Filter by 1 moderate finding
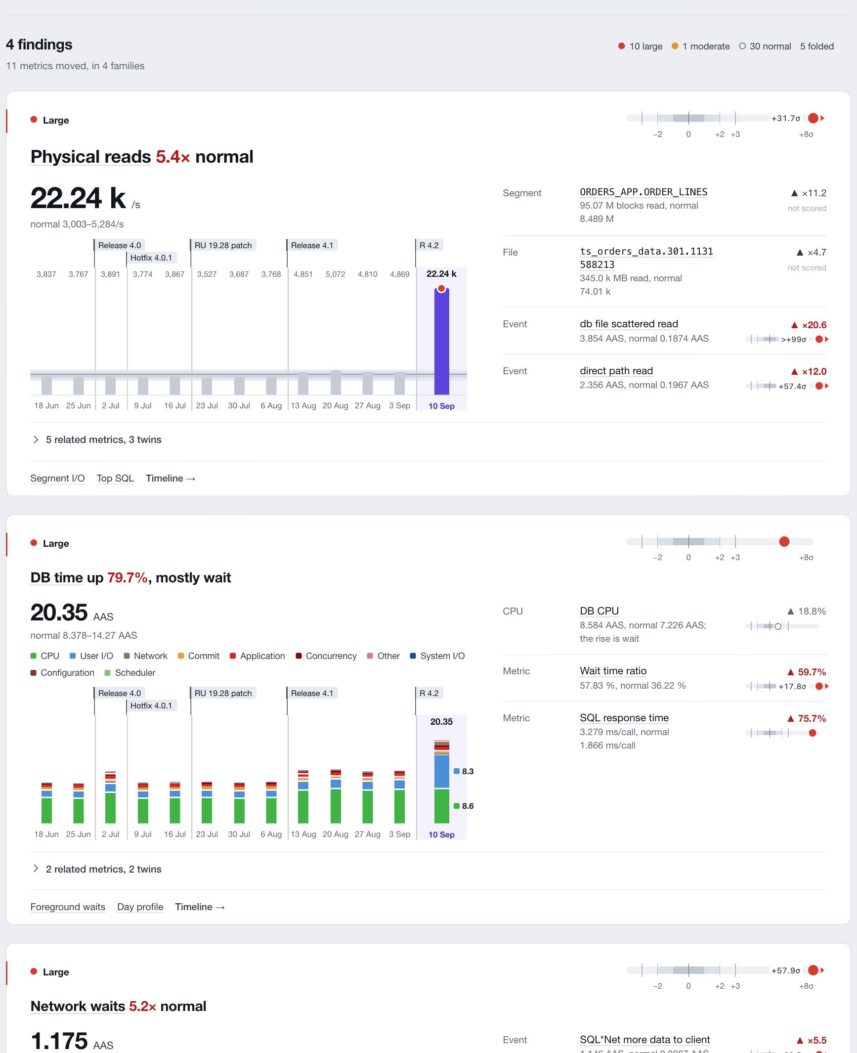Screen dimensions: 857x1053 pyautogui.click(x=700, y=46)
